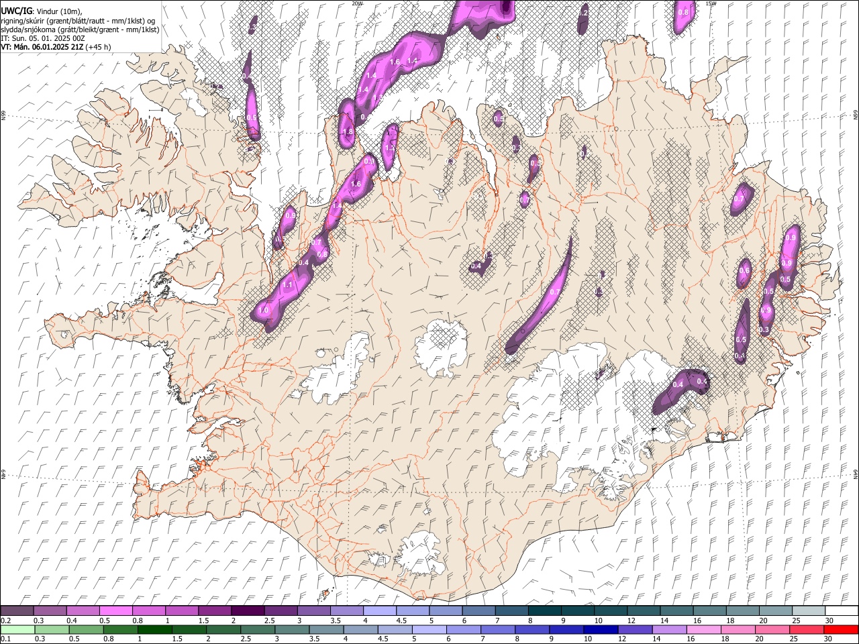
Task: Pick the rain-scale swatch starting at 8
Action: tap(532, 629)
